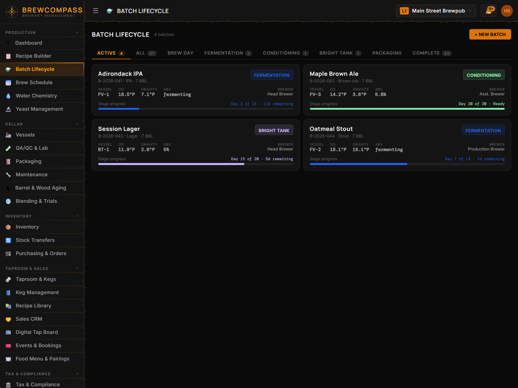
Task: Click the Adirondack IPA stage progress bar
Action: (196, 109)
